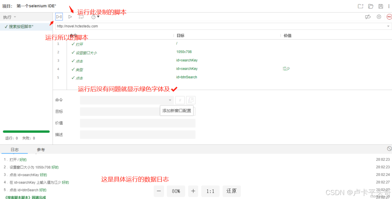
Task: Click the green run progress bar
Action: (26, 132)
